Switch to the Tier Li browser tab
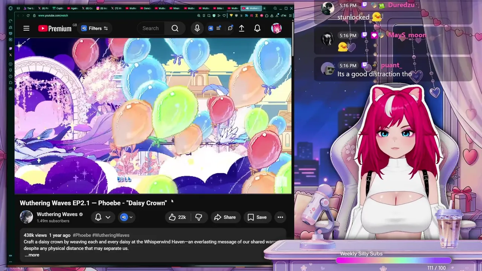 coord(29,8)
